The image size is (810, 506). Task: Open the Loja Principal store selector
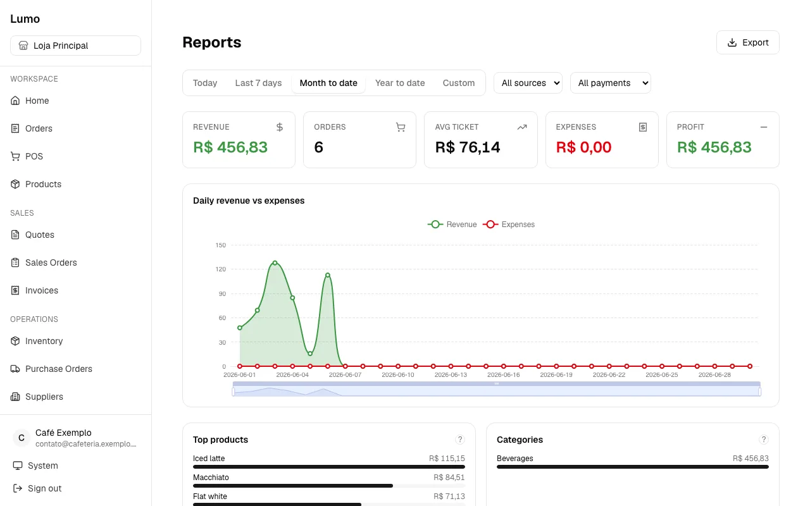[x=75, y=46]
